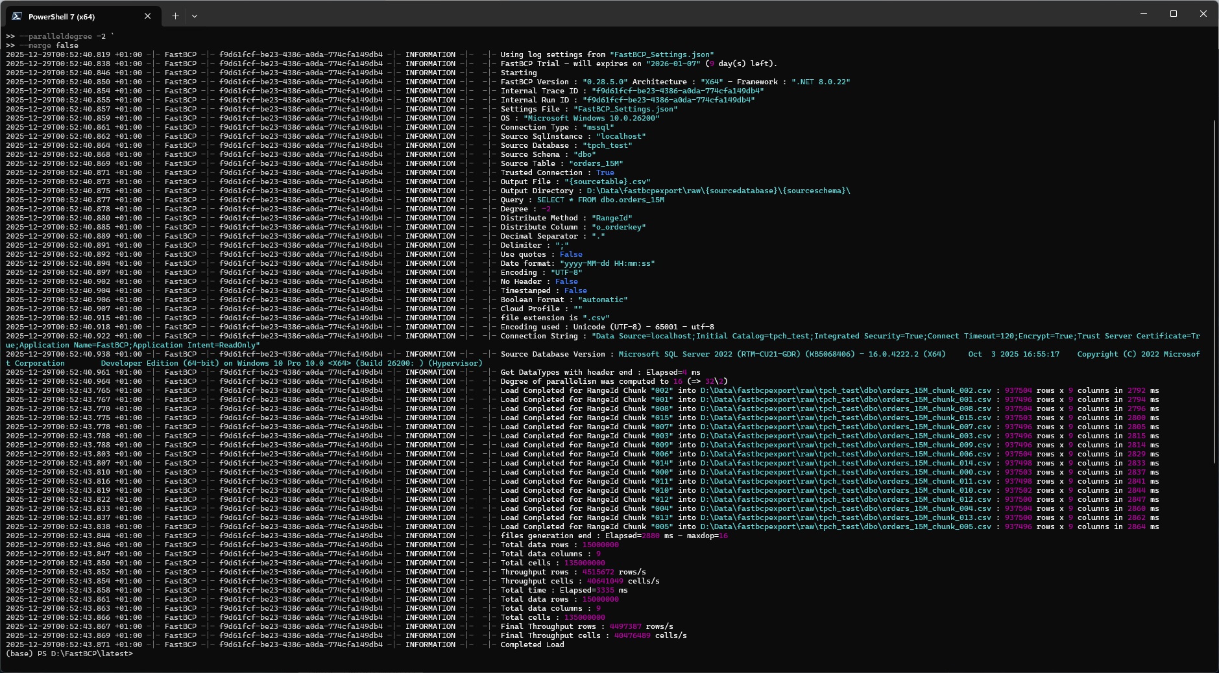Click the Throughput rows value 4515672
The image size is (1219, 673).
597,572
